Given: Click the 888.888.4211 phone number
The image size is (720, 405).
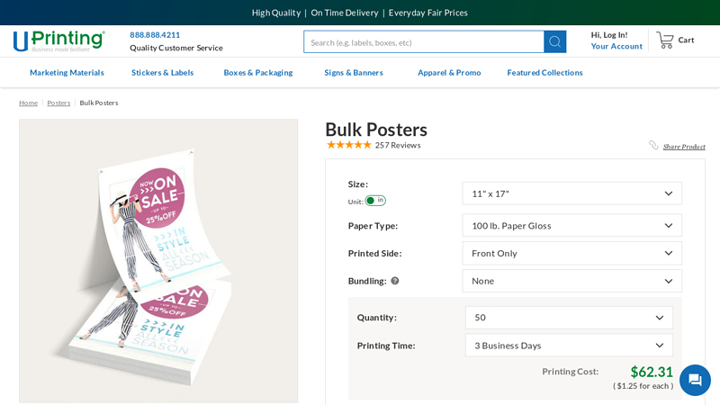Looking at the screenshot, I should pyautogui.click(x=155, y=35).
